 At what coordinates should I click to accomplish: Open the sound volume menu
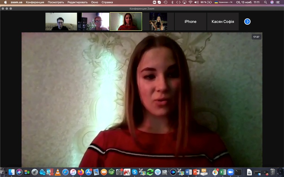point(196,2)
